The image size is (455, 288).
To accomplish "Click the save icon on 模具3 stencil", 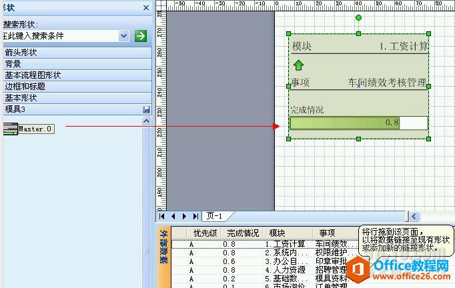I will tap(146, 109).
